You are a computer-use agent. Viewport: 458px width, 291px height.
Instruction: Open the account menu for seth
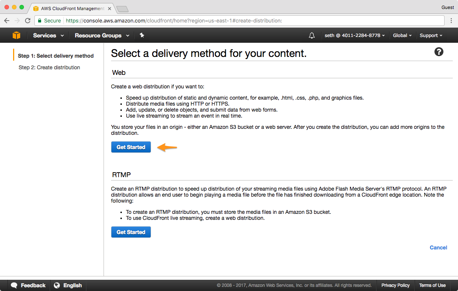coord(352,36)
